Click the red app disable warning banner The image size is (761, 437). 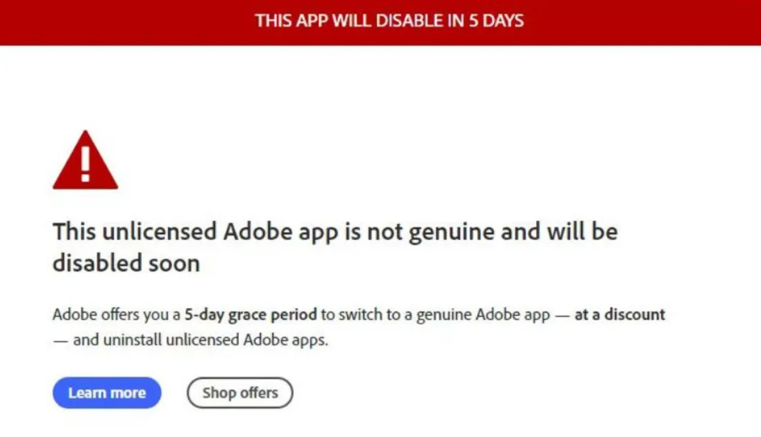(380, 22)
